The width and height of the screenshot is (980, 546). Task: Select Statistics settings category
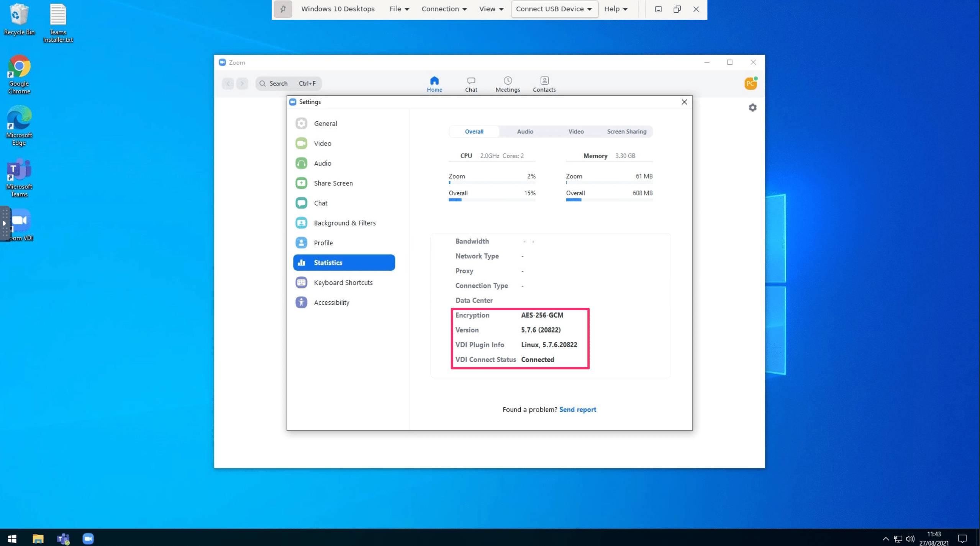point(344,263)
